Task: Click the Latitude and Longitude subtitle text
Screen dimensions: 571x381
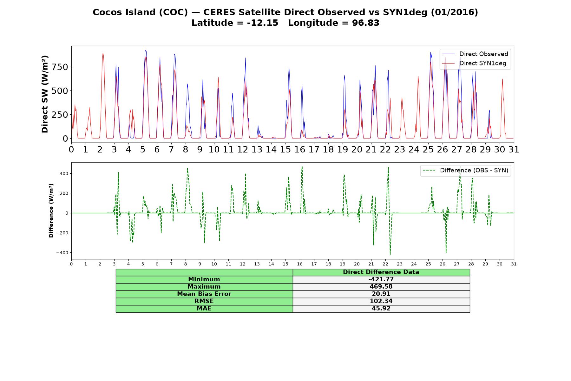Action: click(285, 23)
